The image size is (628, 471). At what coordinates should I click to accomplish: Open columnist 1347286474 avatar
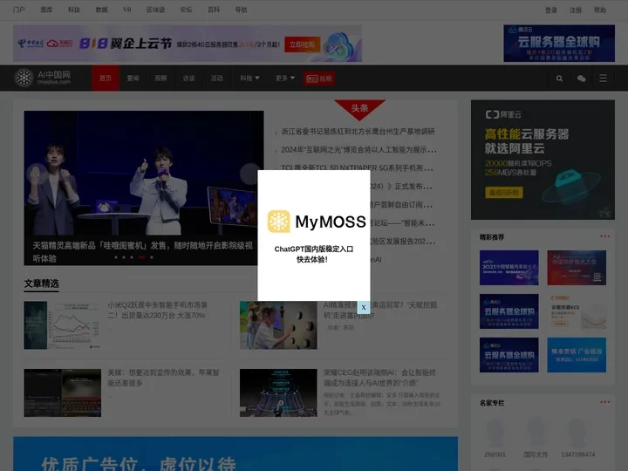577,433
